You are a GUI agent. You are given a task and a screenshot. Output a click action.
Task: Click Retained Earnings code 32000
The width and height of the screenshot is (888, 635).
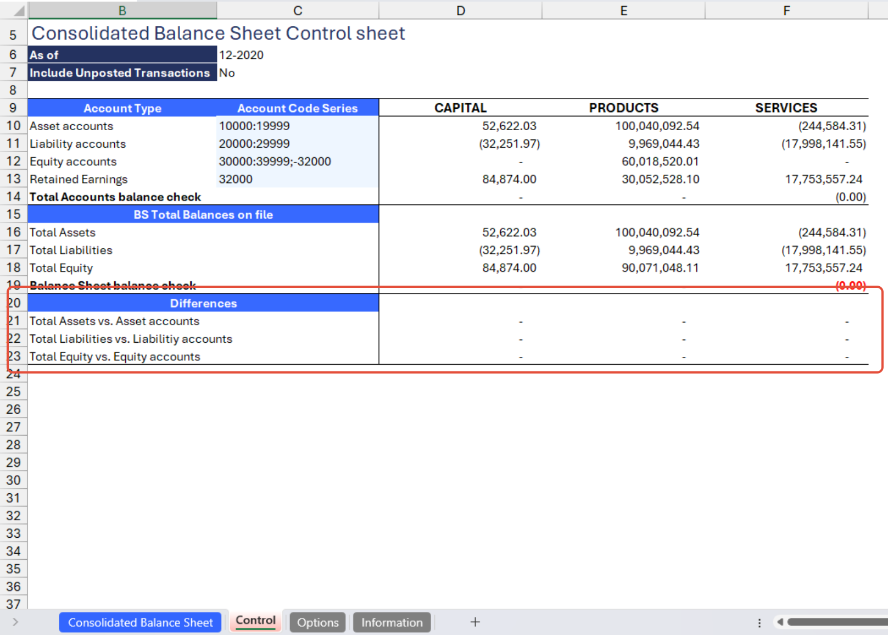click(x=236, y=179)
